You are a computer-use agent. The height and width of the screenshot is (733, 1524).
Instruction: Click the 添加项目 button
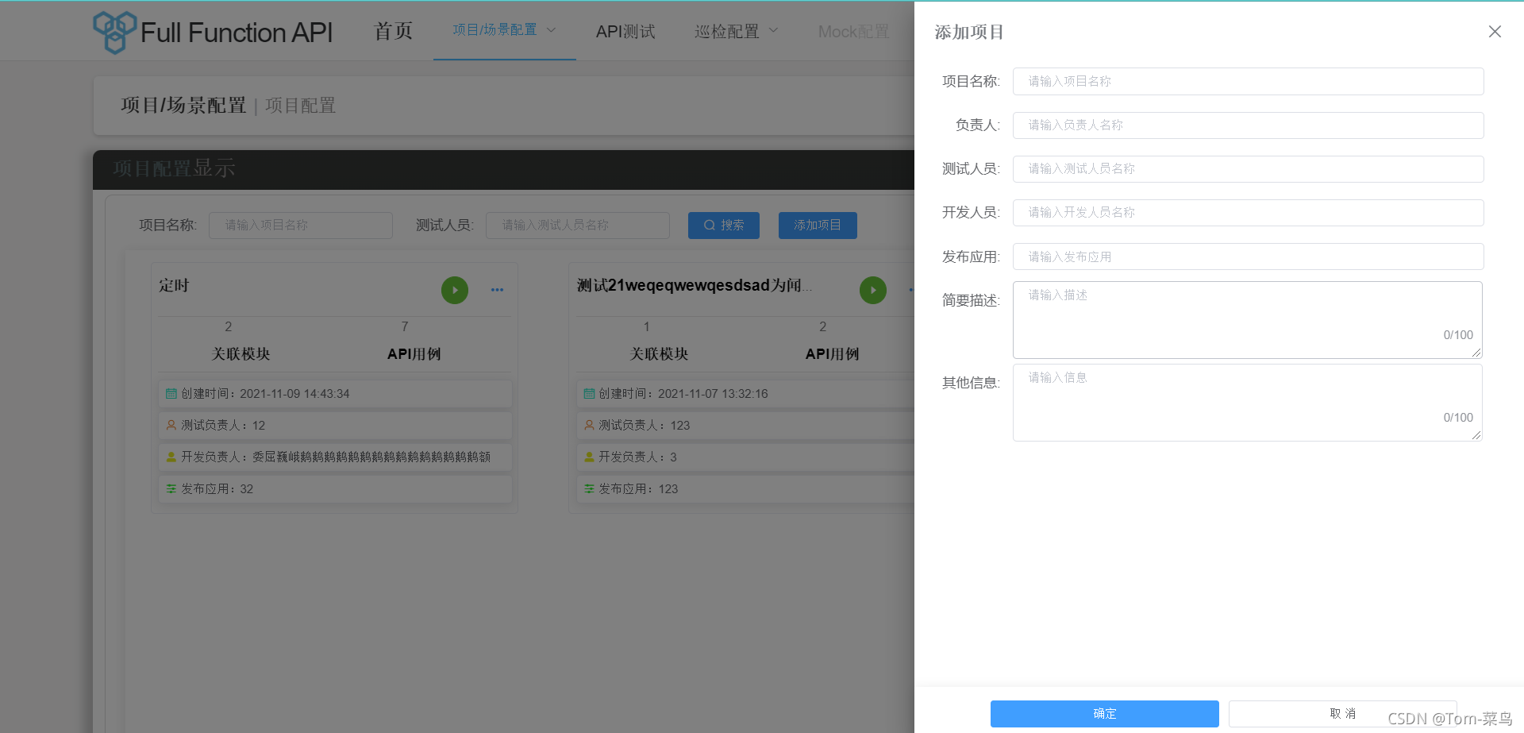point(818,226)
